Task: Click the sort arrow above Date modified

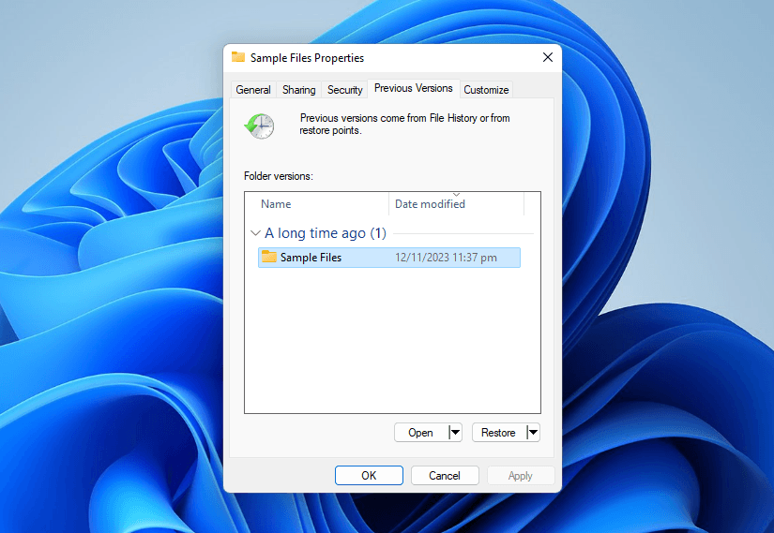Action: pyautogui.click(x=456, y=195)
